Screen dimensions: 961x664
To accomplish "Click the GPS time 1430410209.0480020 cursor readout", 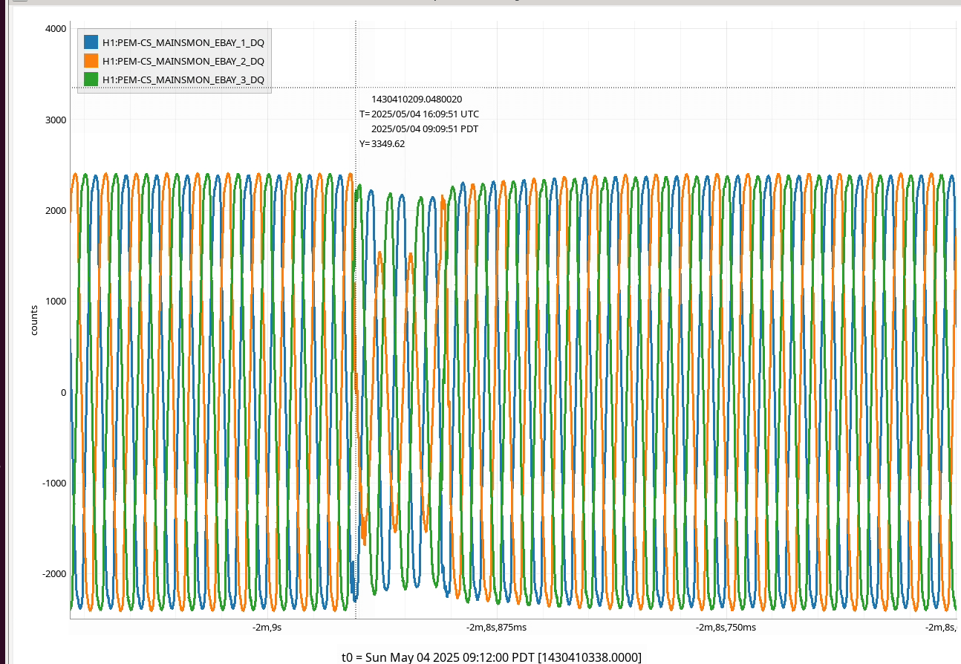I will pos(417,99).
